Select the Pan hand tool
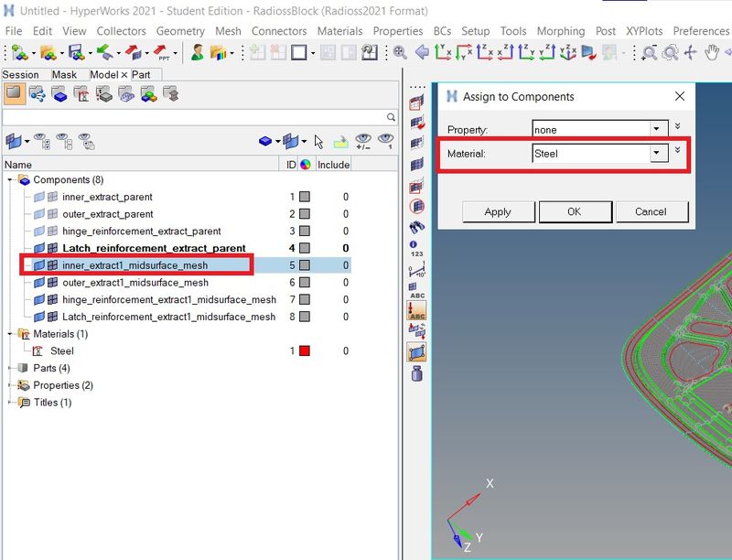 coord(711,52)
